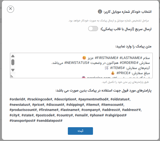Click the heading پارامترهای مورد قبول
The image size is (160, 141).
(104, 91)
